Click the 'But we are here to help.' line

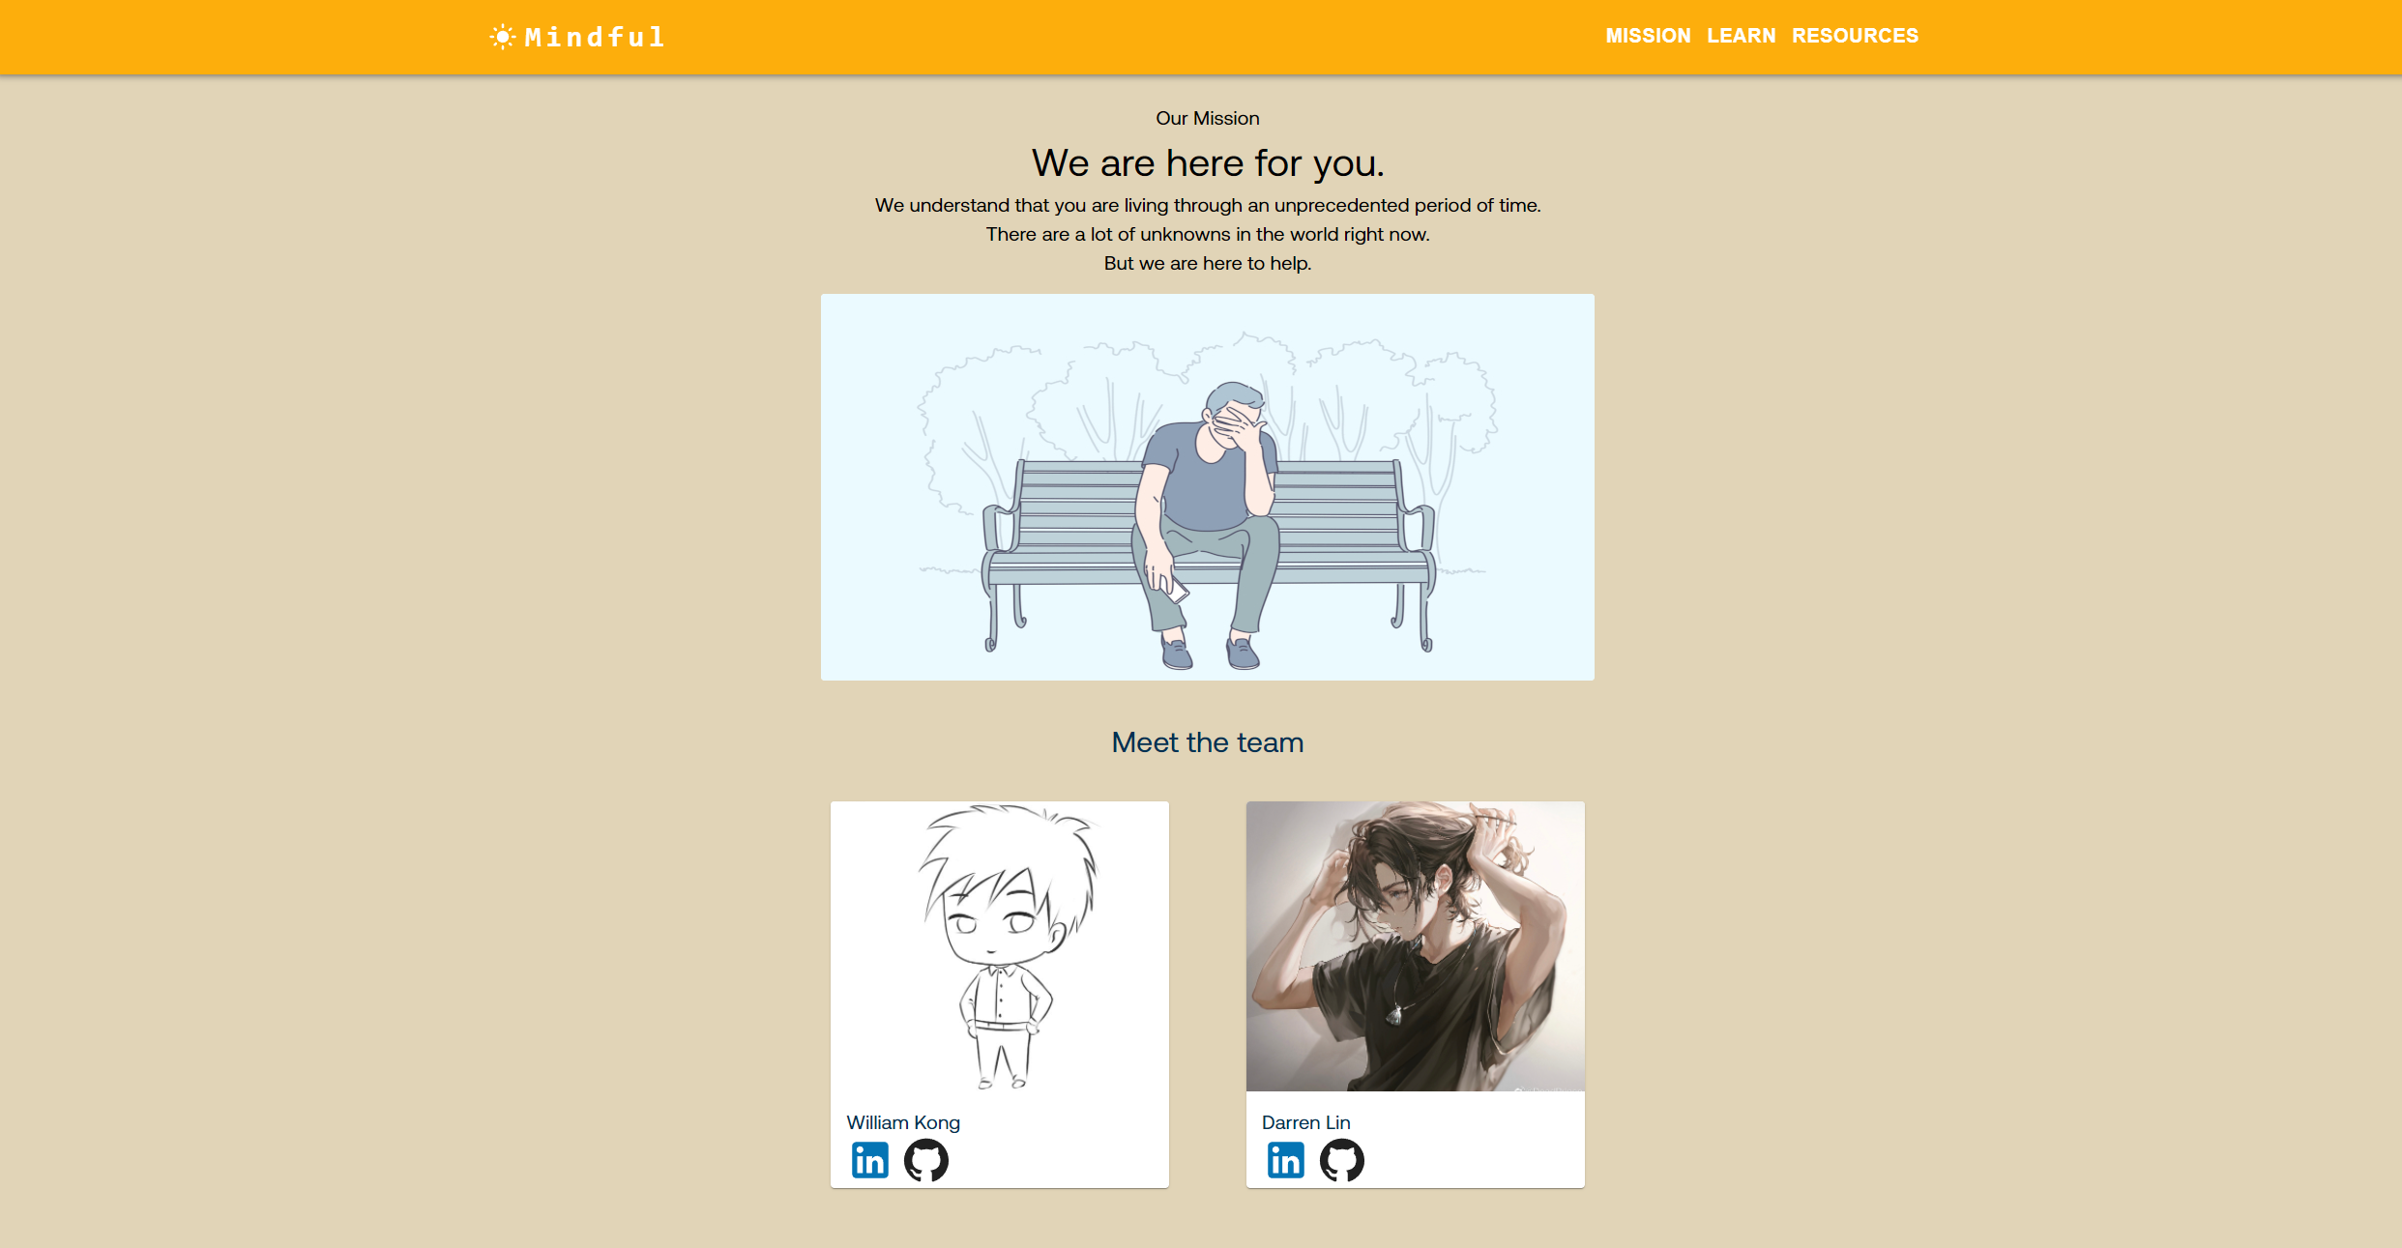click(x=1208, y=263)
